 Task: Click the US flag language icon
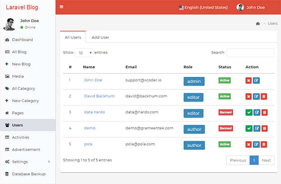181,8
